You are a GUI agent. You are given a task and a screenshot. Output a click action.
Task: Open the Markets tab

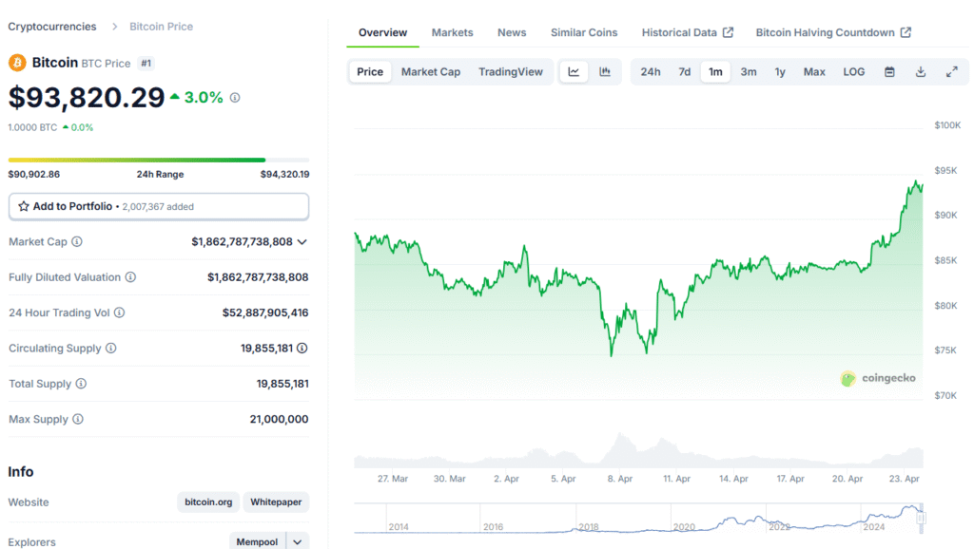click(452, 32)
